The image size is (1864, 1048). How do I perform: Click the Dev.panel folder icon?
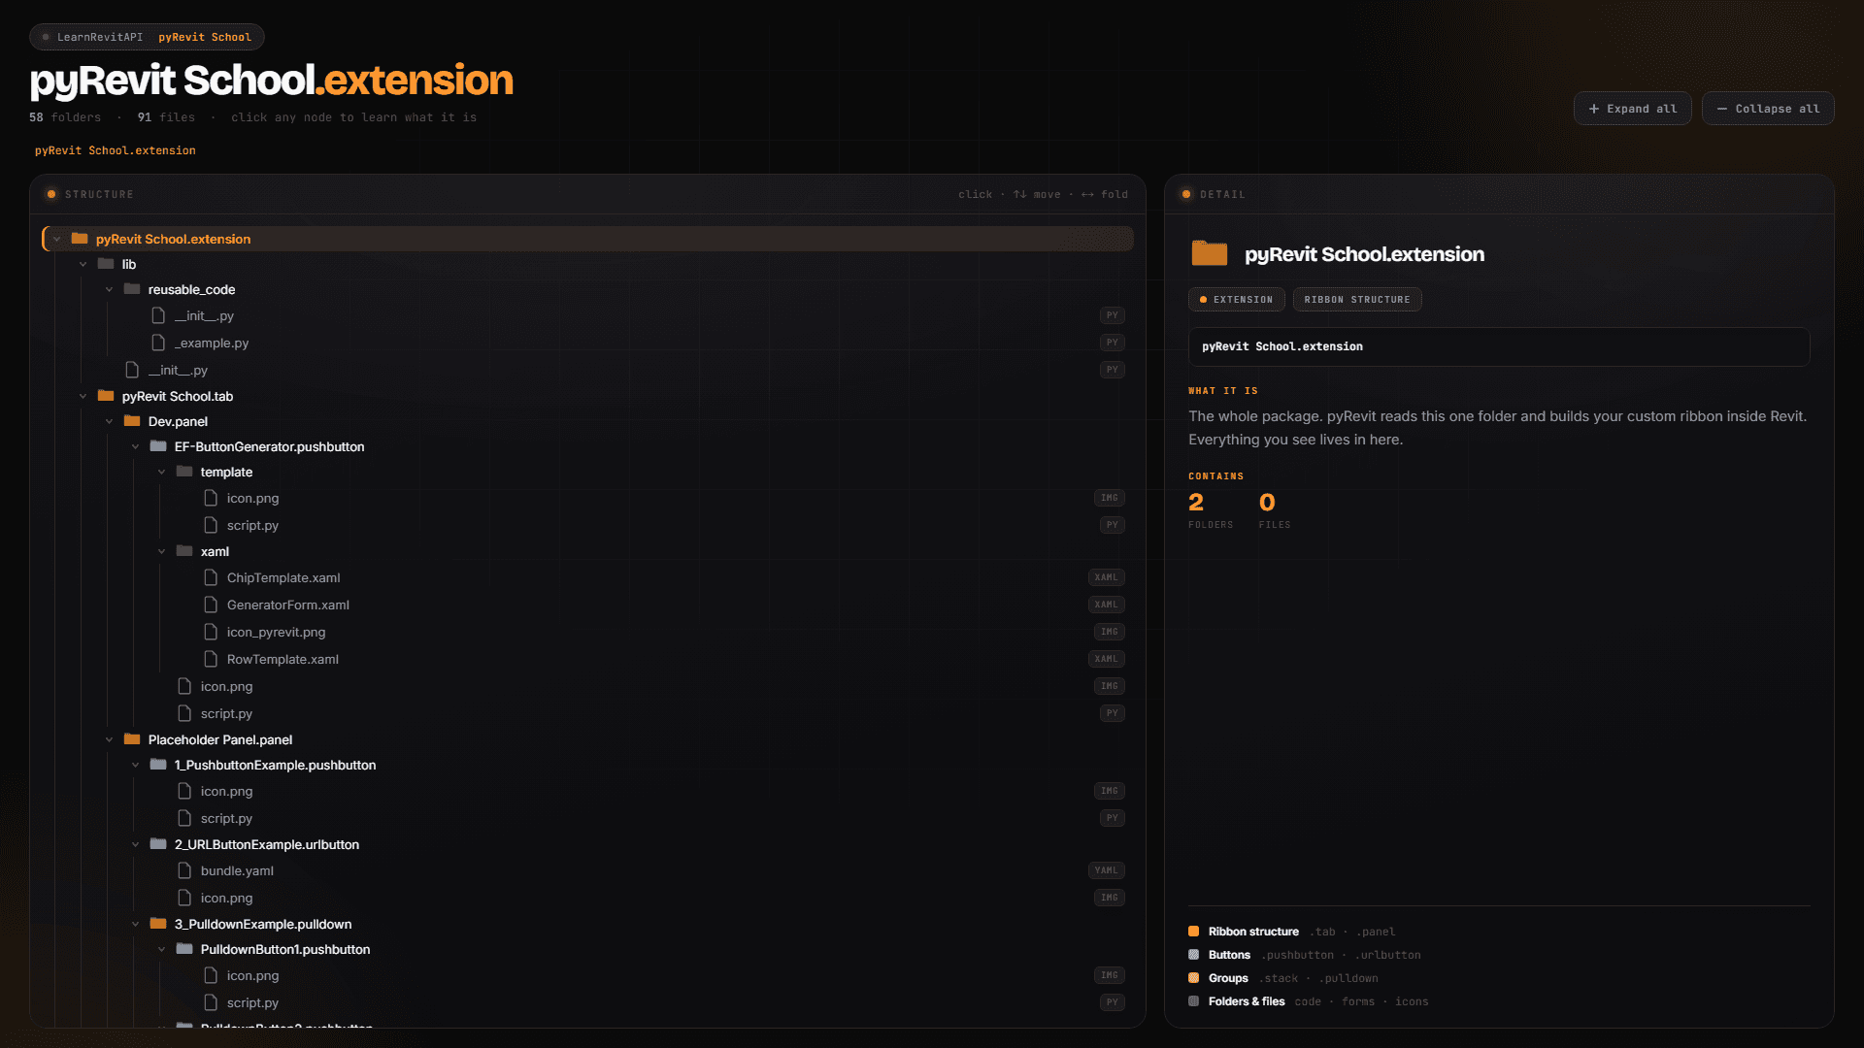click(x=132, y=420)
